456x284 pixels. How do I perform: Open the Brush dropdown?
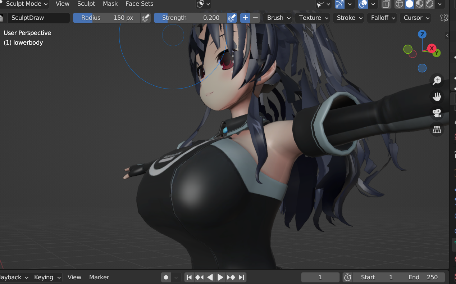(x=278, y=18)
